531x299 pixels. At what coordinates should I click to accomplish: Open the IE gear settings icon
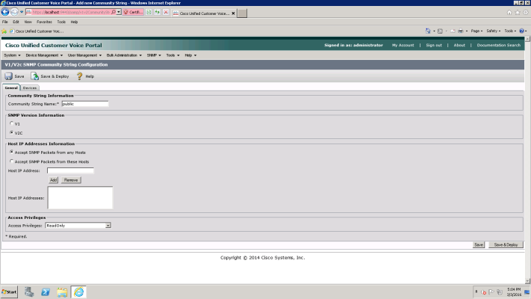tap(526, 13)
